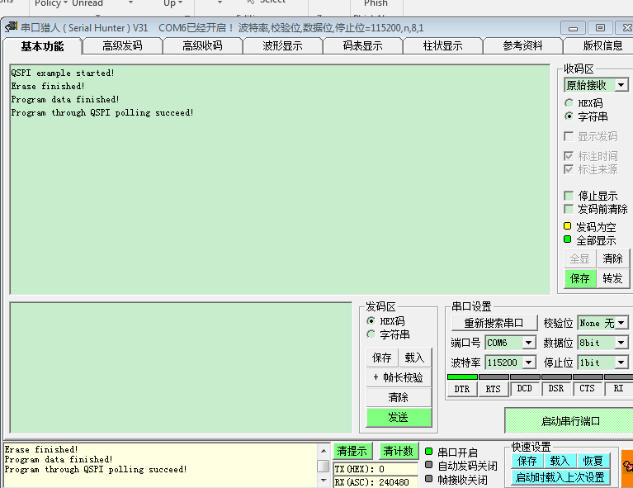The height and width of the screenshot is (488, 633).
Task: Click the + 帧长校验 button
Action: click(x=399, y=377)
